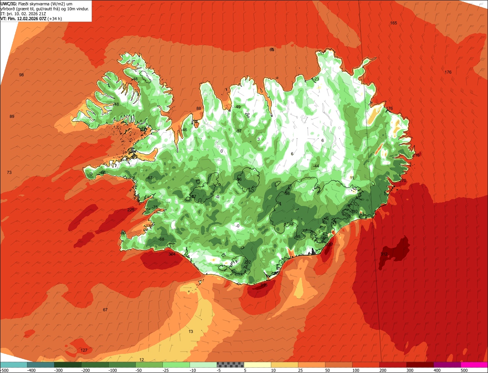Viewport: 488px width, 373px height.
Task: Click the map value '98' over the sea
Action: (x=21, y=75)
